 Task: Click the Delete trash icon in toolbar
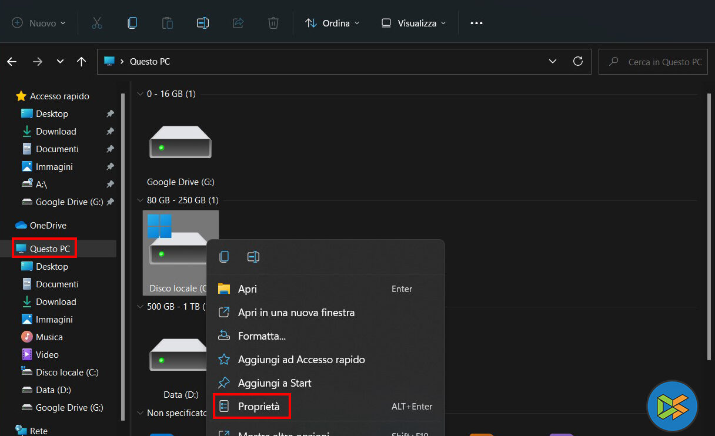tap(273, 23)
